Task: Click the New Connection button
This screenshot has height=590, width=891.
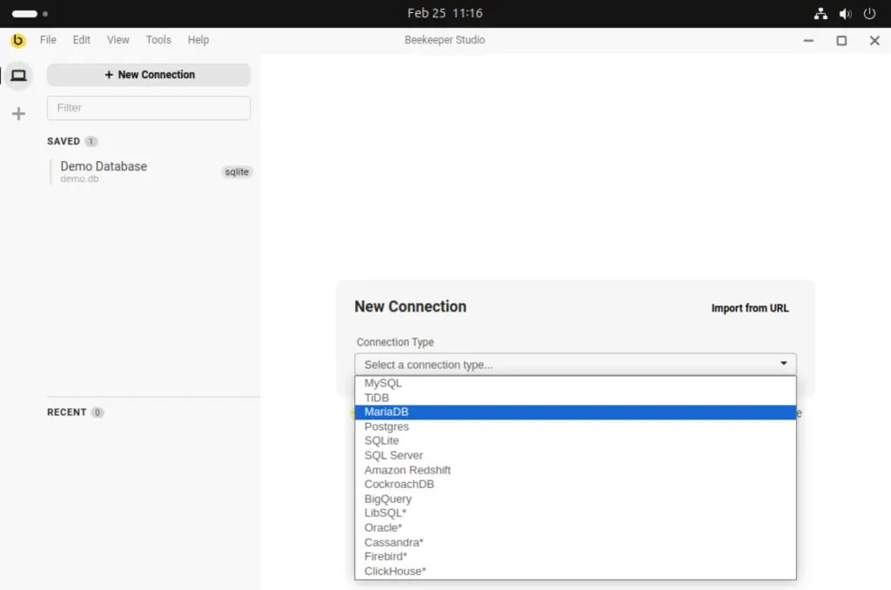Action: [148, 75]
